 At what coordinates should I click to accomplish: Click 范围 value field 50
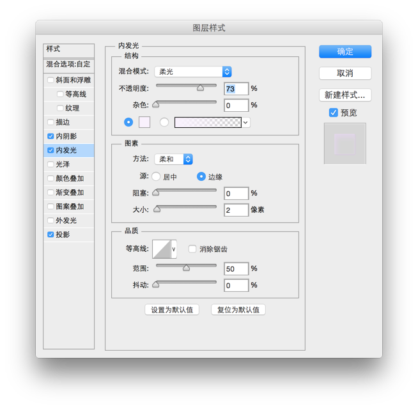tap(236, 269)
